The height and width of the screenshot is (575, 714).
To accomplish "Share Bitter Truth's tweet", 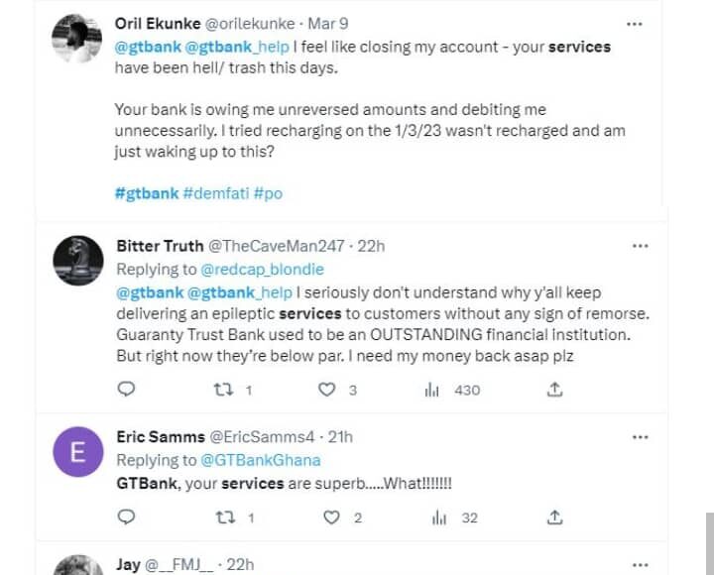I will pyautogui.click(x=555, y=391).
